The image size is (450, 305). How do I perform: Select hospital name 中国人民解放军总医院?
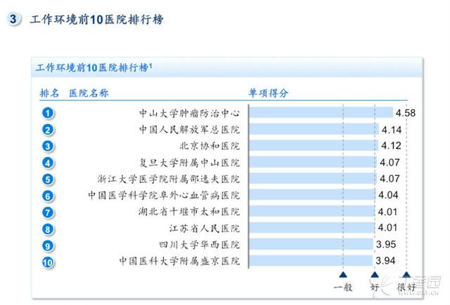(189, 130)
